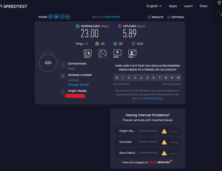Rate recommendation score 1
The width and height of the screenshot is (222, 171).
click(x=123, y=77)
